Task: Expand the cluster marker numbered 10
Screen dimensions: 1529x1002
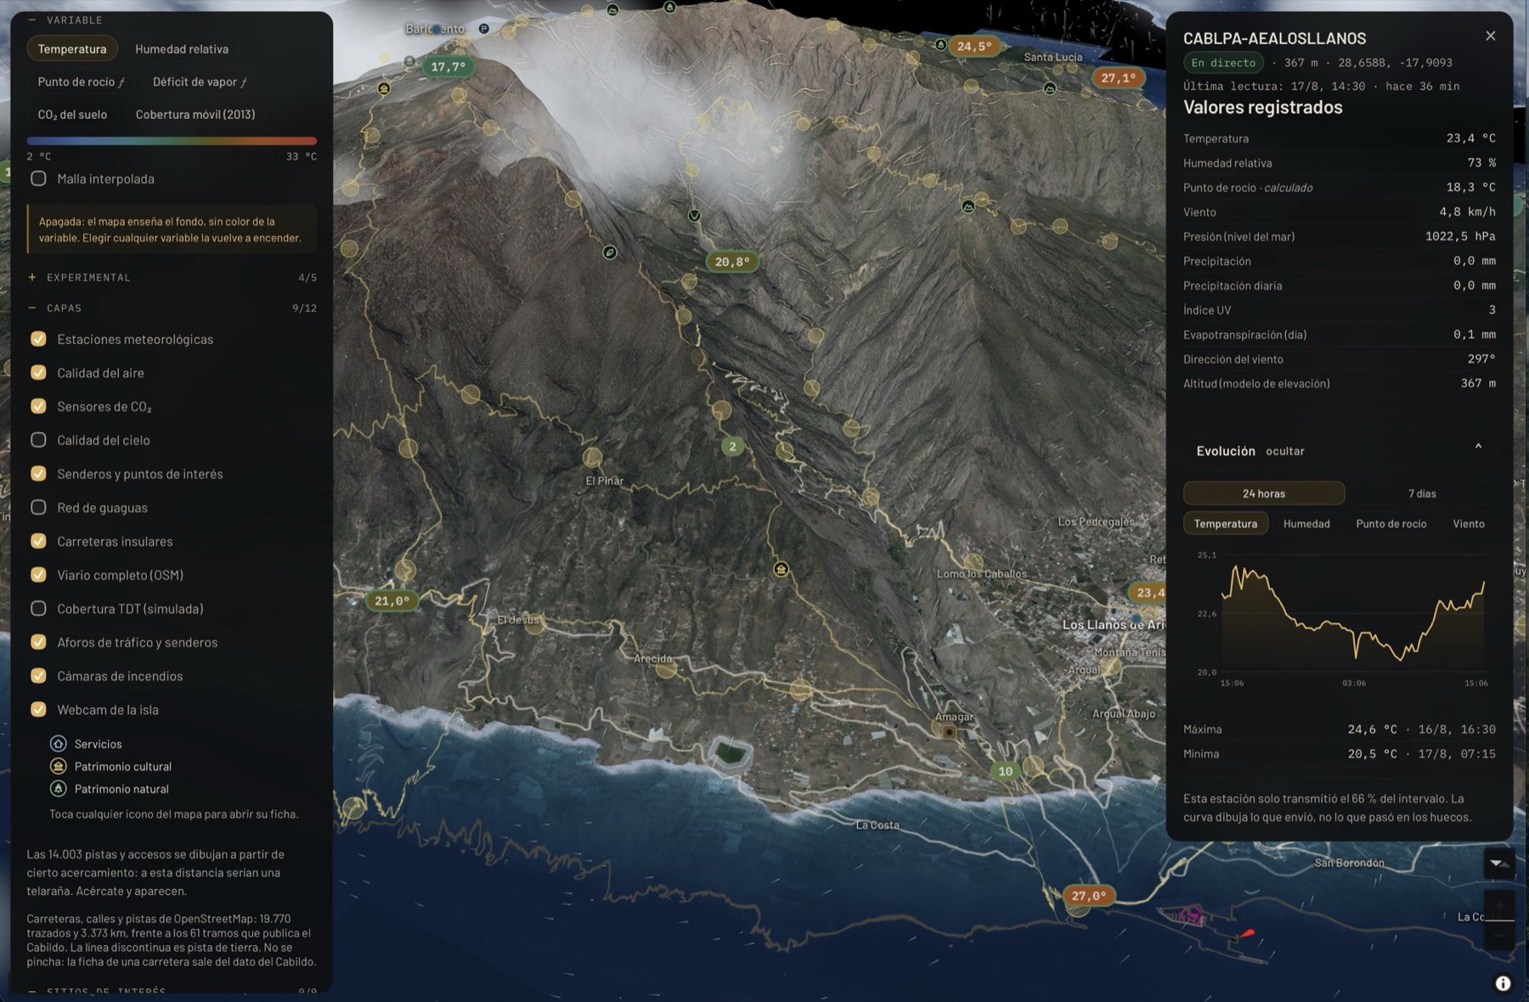Action: (x=1006, y=771)
